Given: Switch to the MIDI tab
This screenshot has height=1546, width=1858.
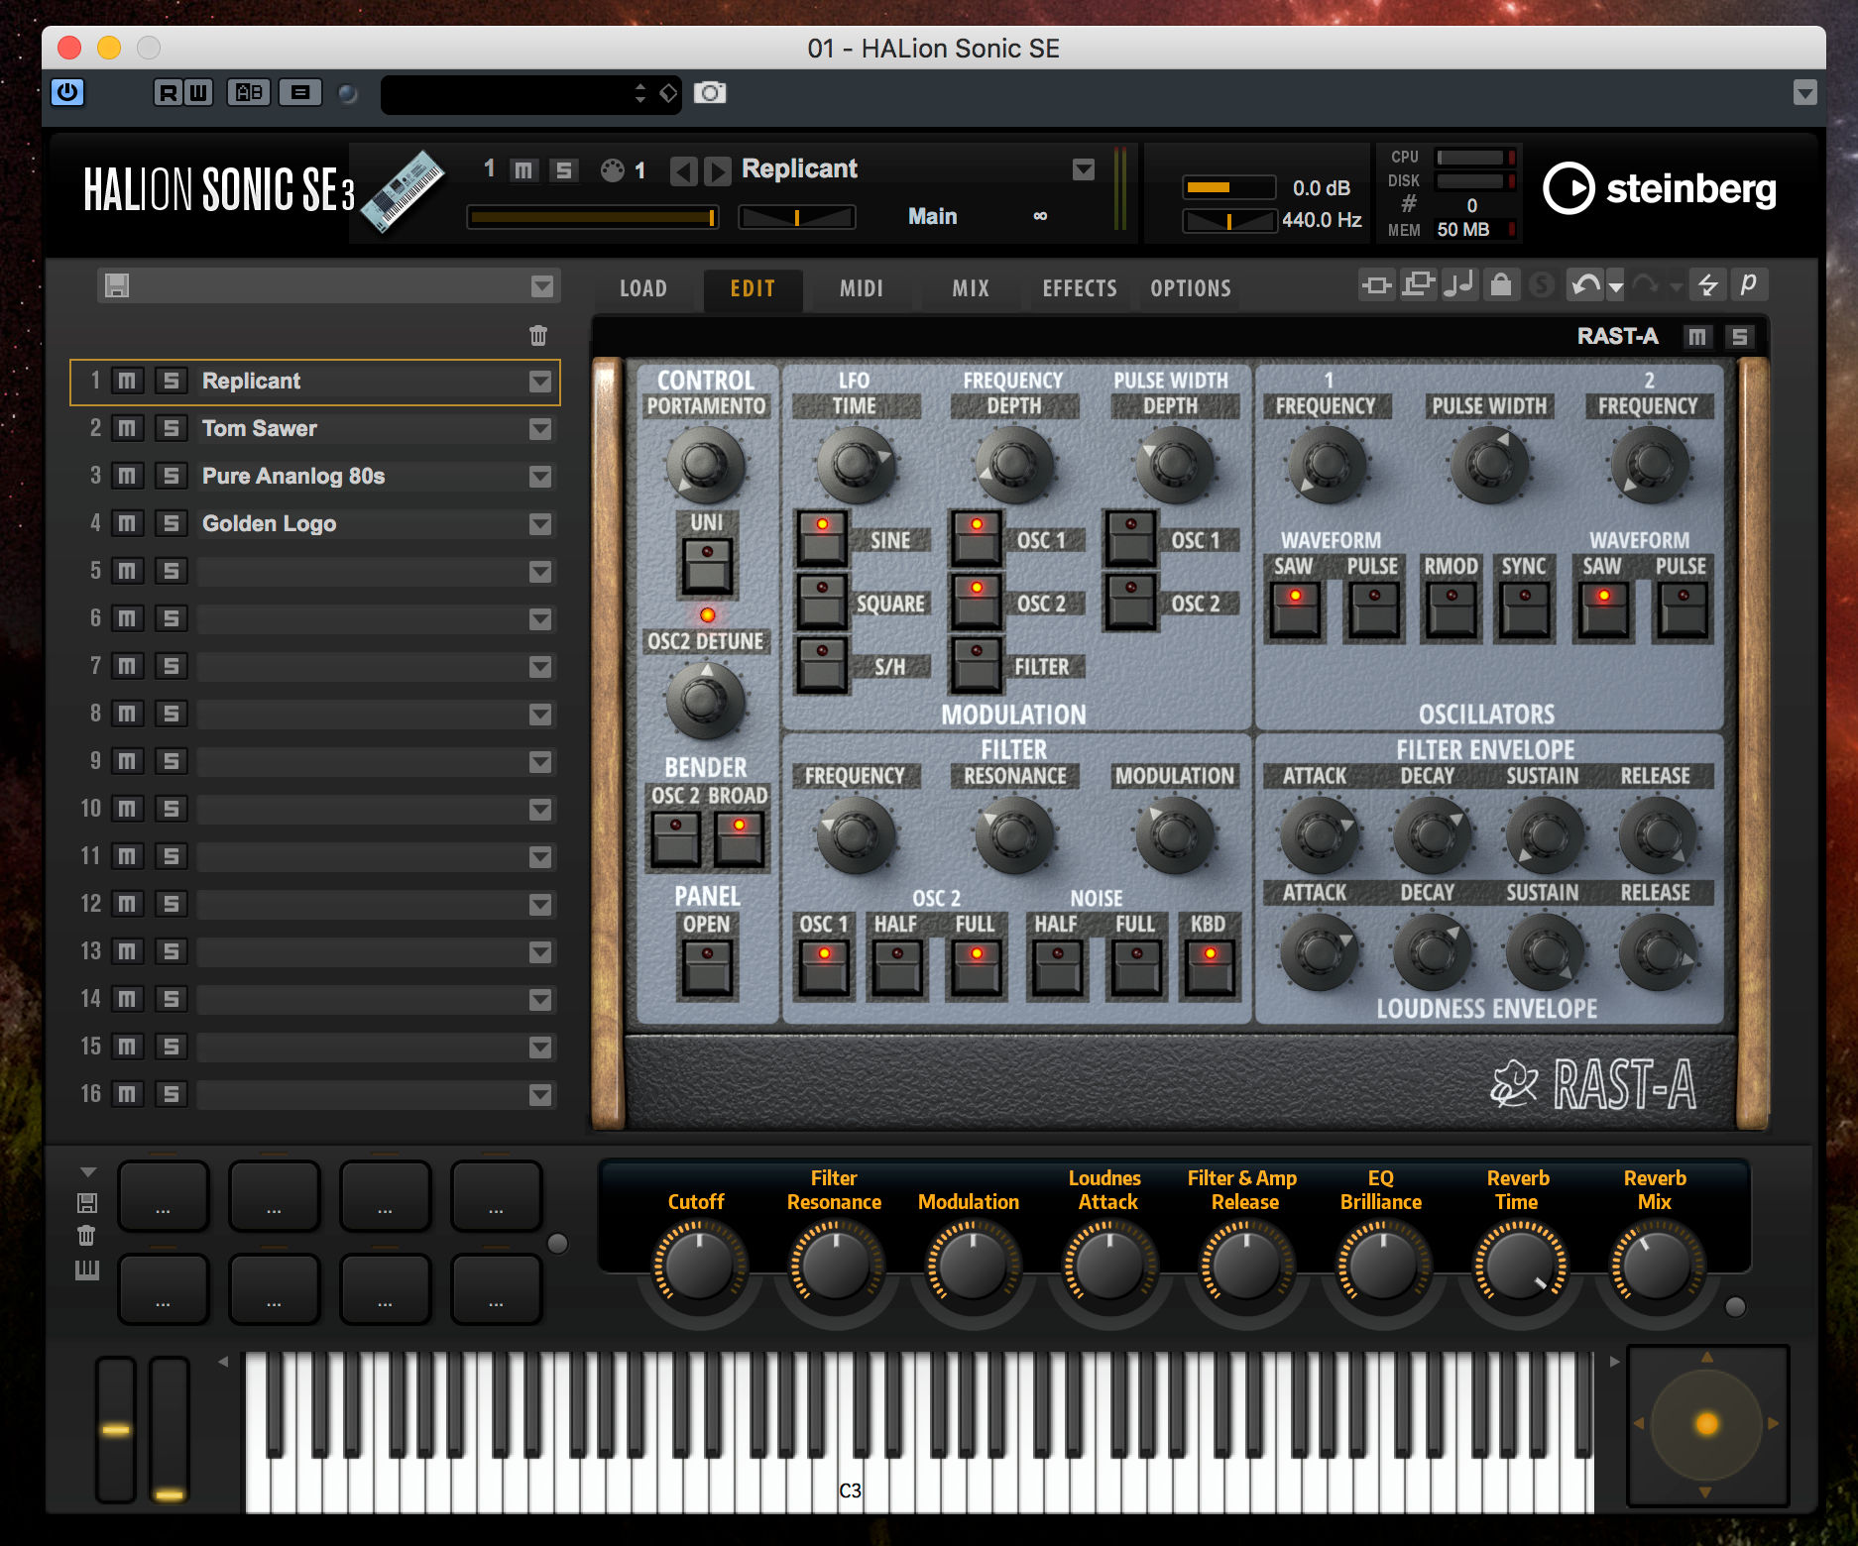Looking at the screenshot, I should tap(862, 288).
